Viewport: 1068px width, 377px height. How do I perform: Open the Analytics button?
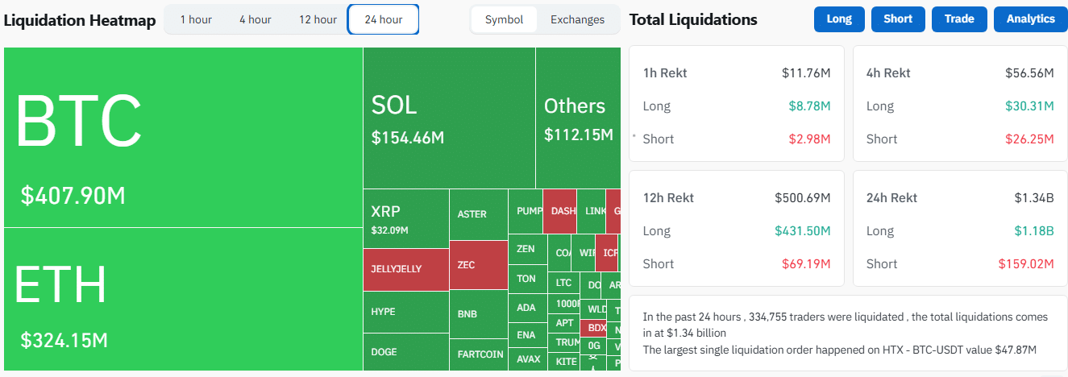(x=1030, y=19)
